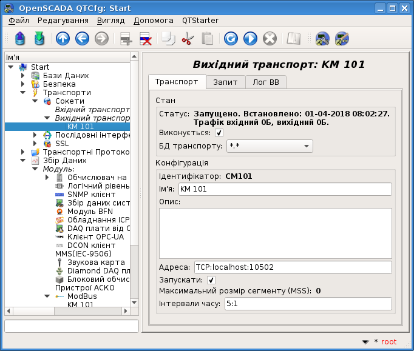
Task: Open the Допомога menu
Action: (154, 21)
